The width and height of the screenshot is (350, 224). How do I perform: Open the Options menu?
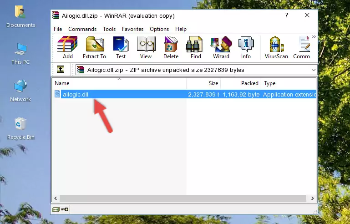(159, 29)
